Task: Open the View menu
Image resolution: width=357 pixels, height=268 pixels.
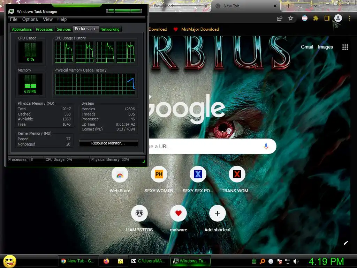Action: click(x=48, y=20)
